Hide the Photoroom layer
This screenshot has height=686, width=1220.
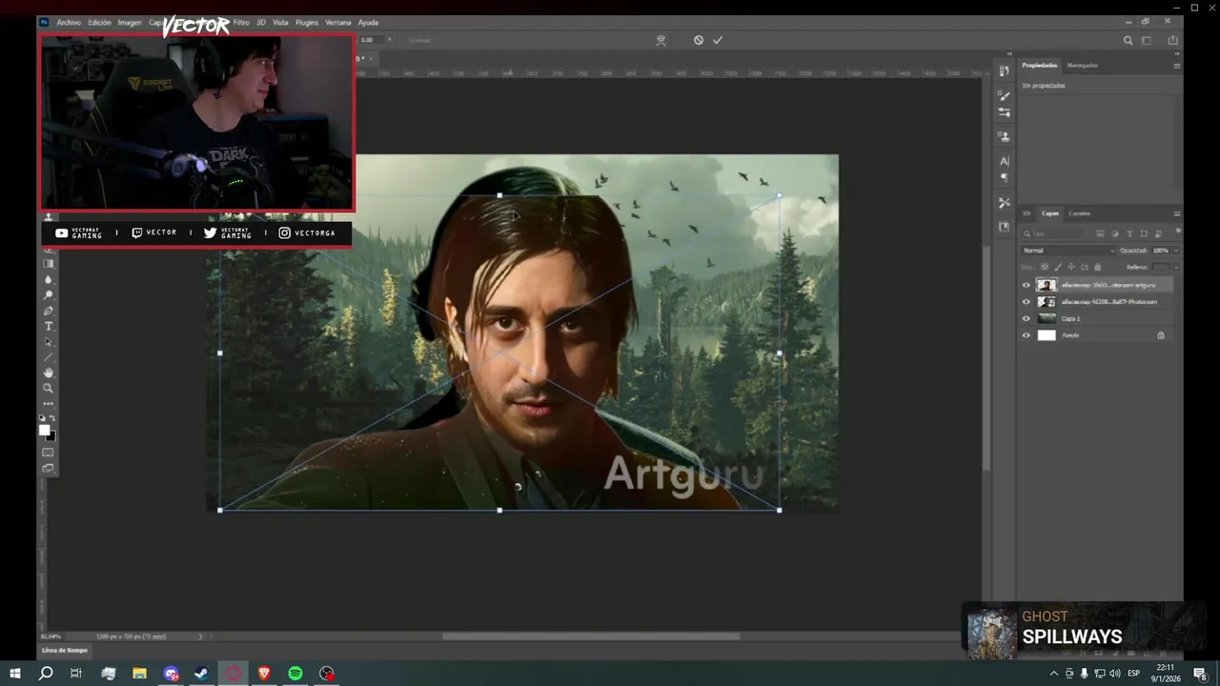[1027, 302]
